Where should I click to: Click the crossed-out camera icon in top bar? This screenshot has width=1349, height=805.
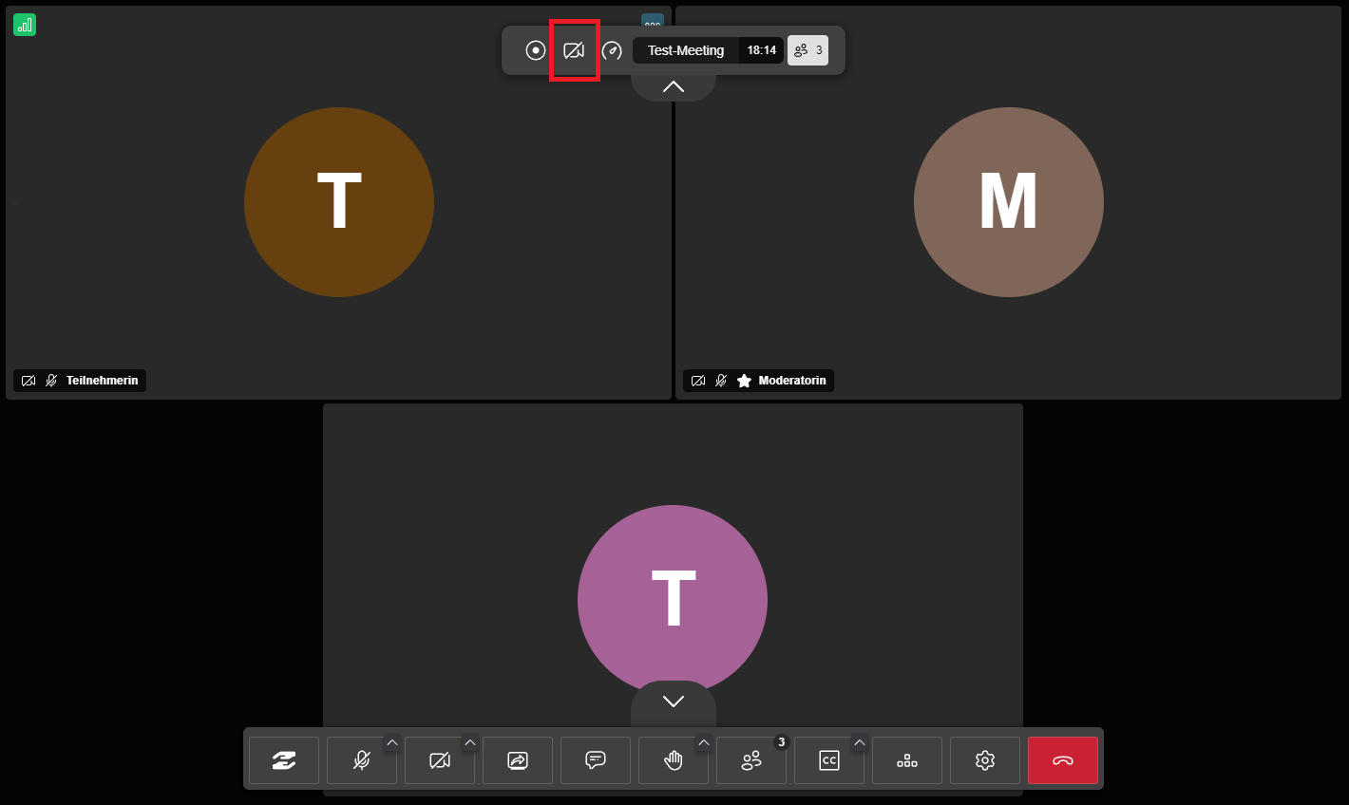point(574,50)
